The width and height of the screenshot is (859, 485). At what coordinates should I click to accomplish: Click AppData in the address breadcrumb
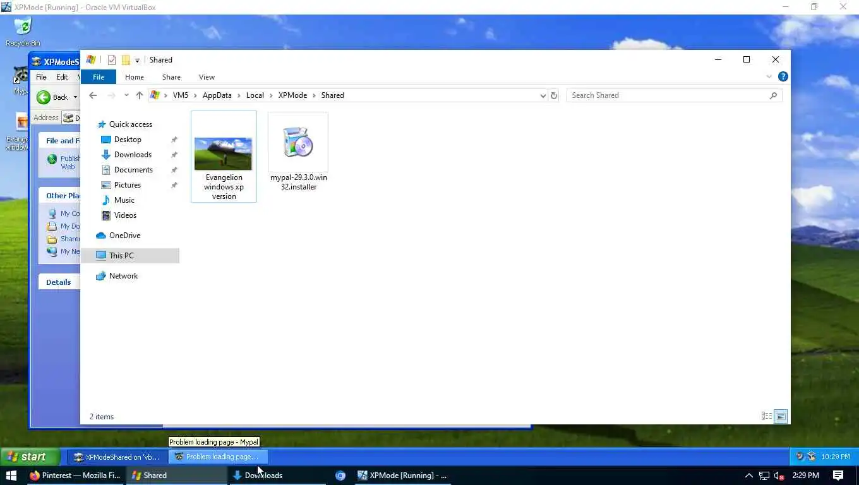pos(217,95)
